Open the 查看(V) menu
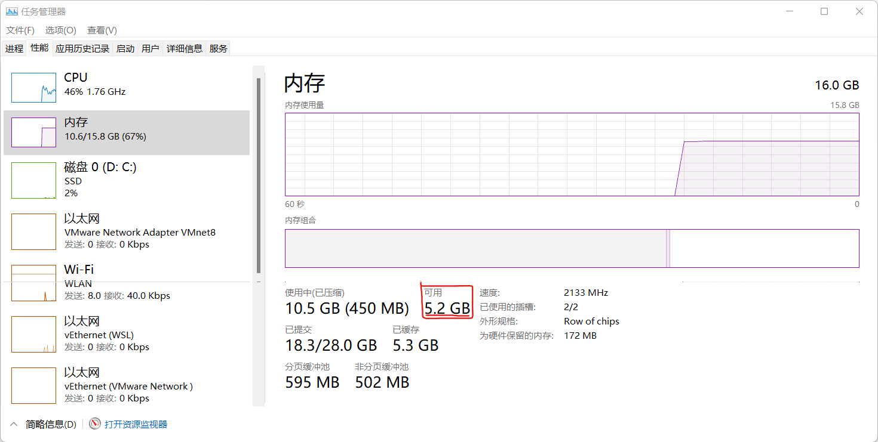Screen dimensions: 878x442 pyautogui.click(x=102, y=30)
